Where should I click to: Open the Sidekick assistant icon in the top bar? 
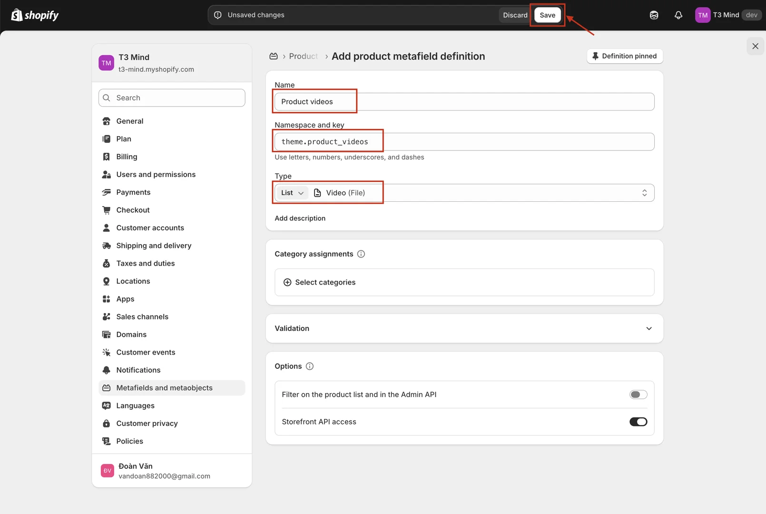654,15
